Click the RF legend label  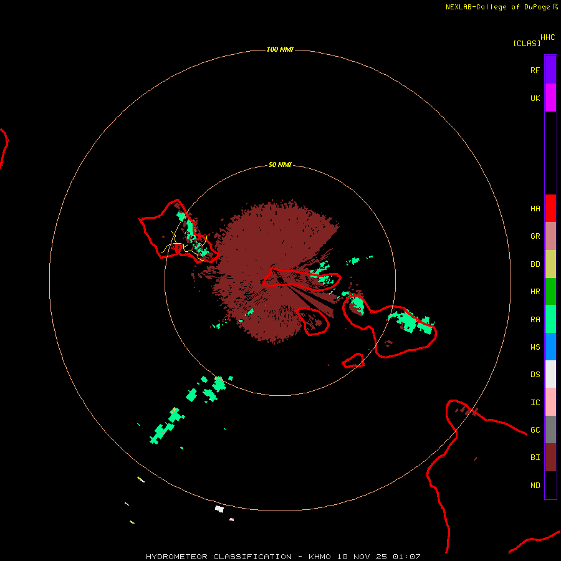pyautogui.click(x=535, y=70)
